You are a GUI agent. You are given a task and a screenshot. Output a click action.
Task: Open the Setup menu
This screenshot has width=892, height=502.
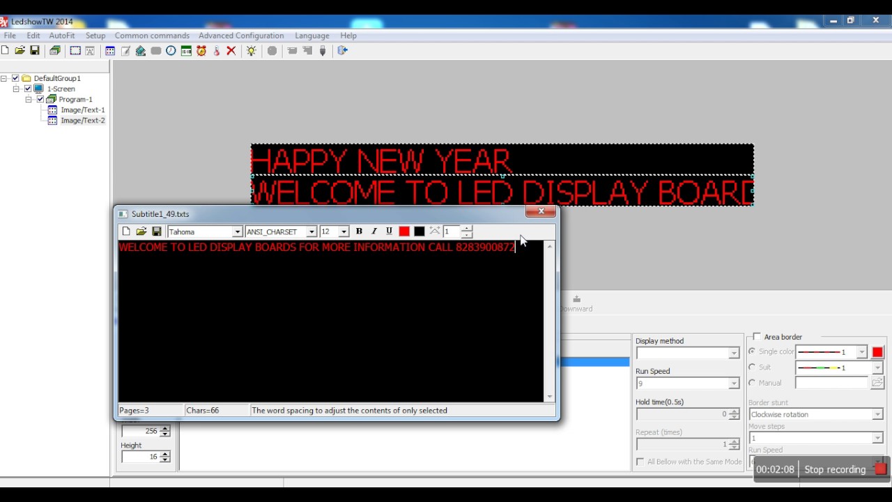[95, 36]
